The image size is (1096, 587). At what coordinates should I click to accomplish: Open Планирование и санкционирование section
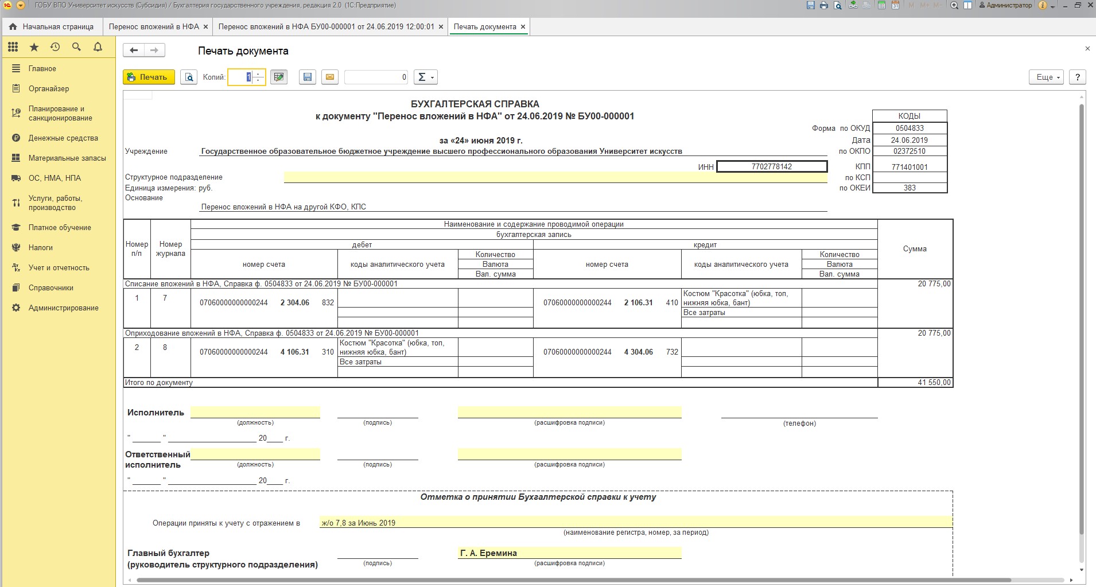click(x=57, y=113)
